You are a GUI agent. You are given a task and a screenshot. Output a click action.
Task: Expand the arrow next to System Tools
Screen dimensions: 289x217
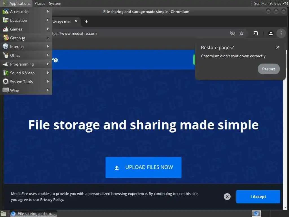[x=48, y=82]
